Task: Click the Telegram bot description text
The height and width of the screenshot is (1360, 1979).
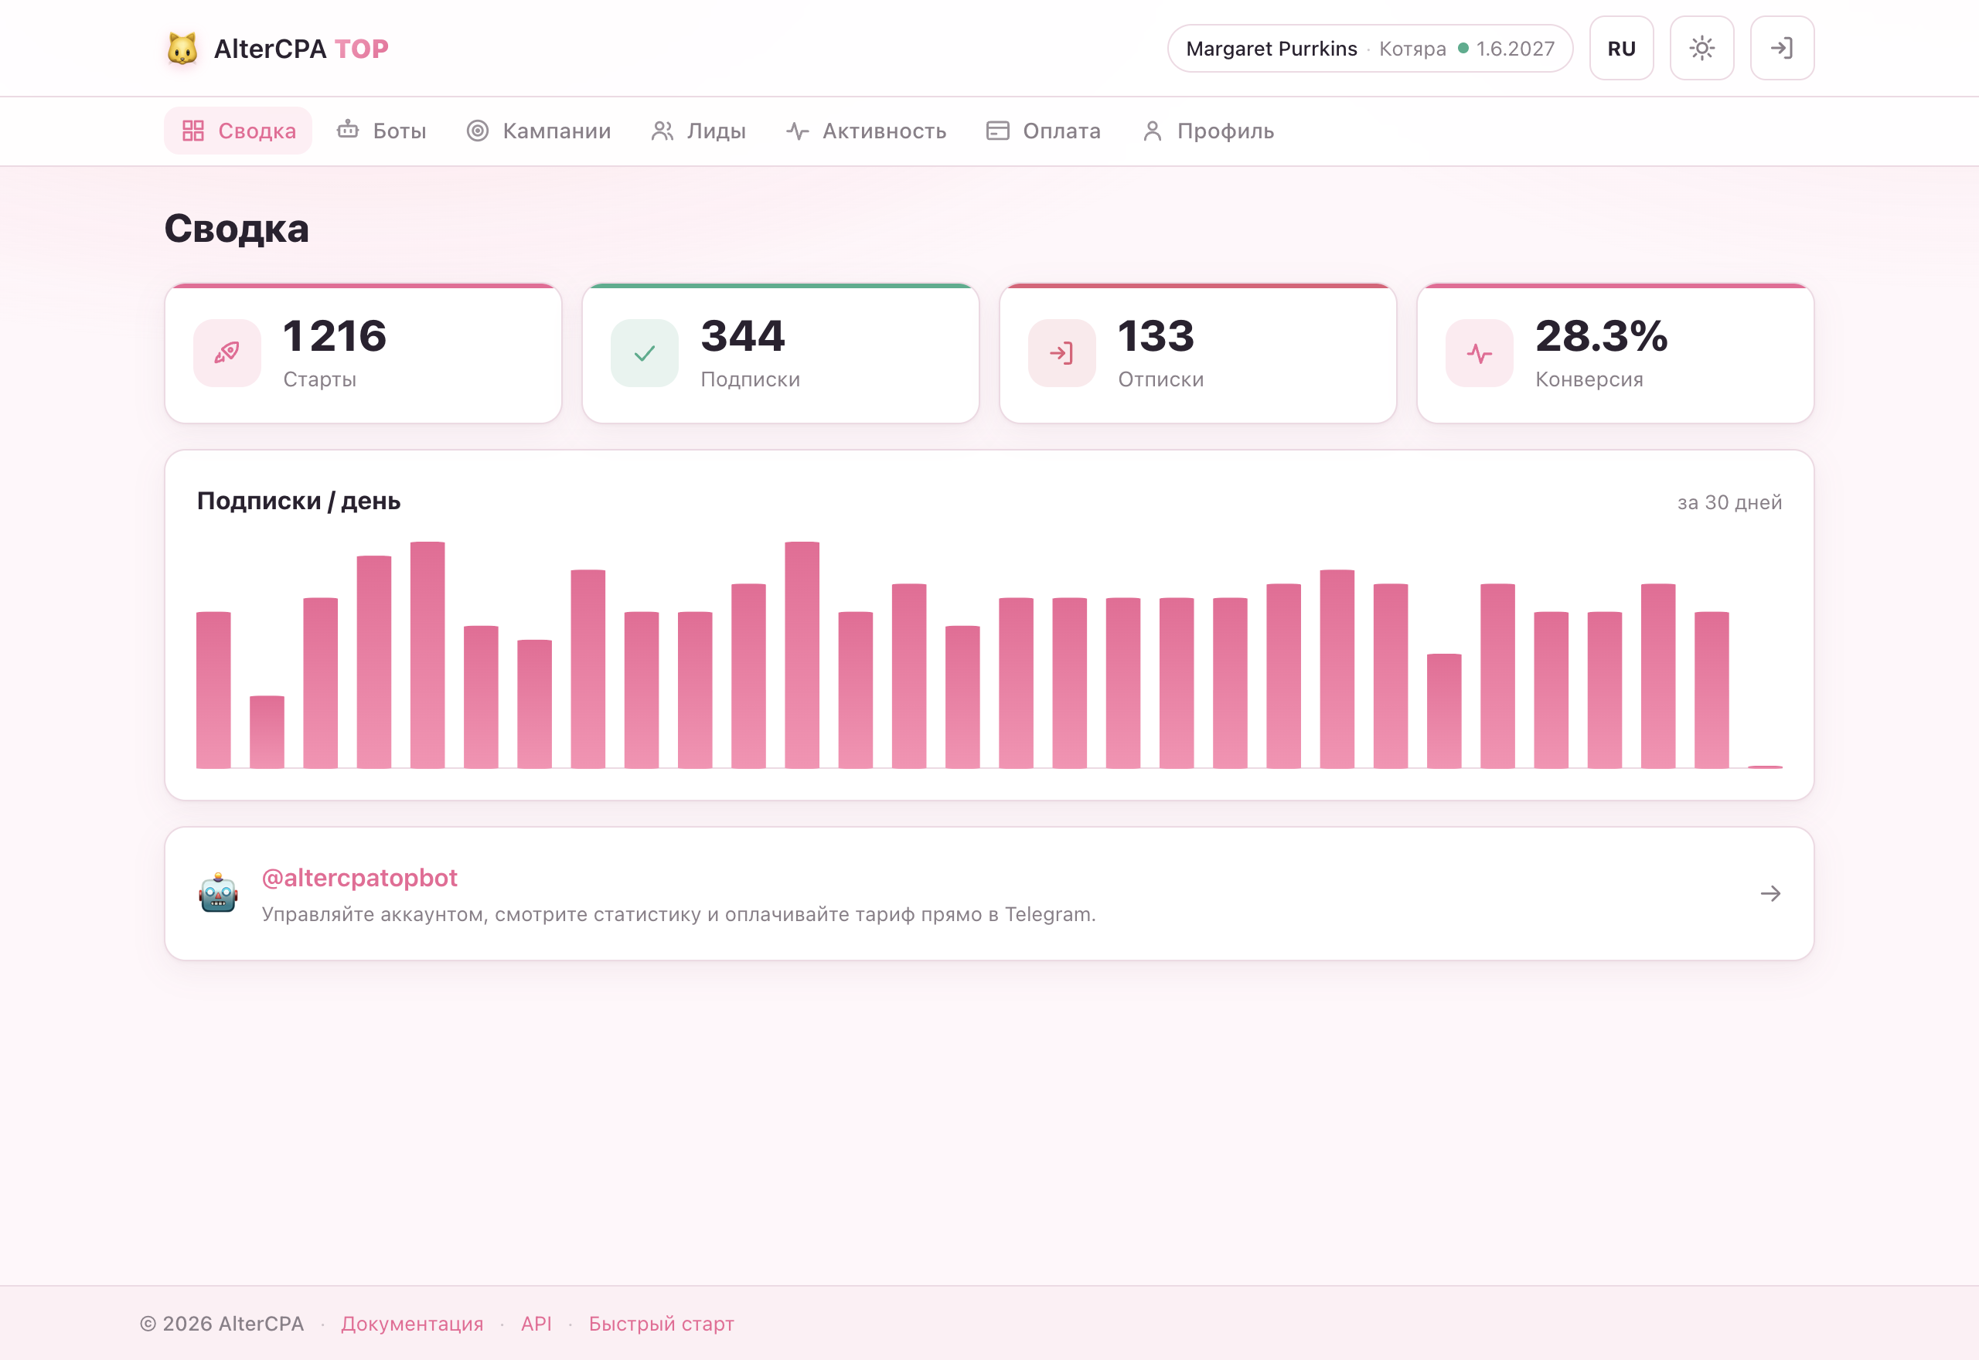Action: pos(679,914)
